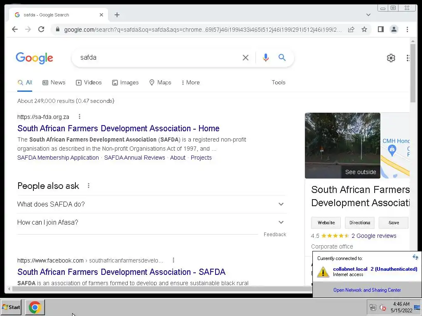This screenshot has height=316, width=422.
Task: Go back to previous page
Action: click(15, 29)
